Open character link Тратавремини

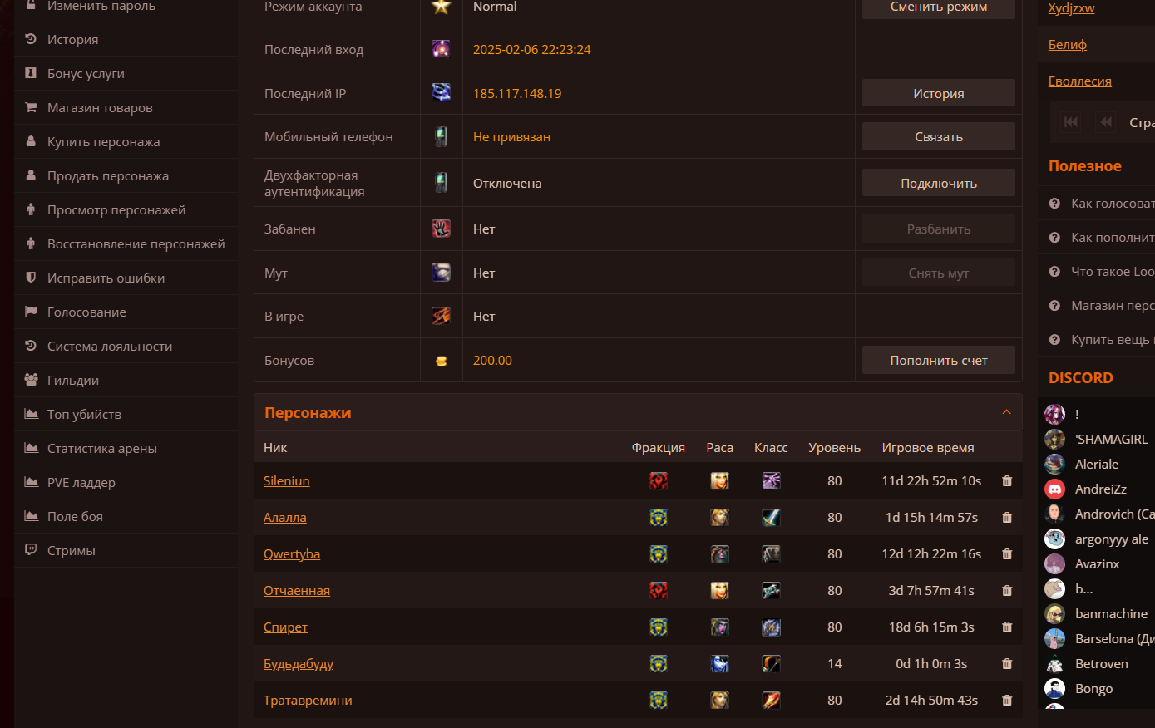click(x=308, y=701)
